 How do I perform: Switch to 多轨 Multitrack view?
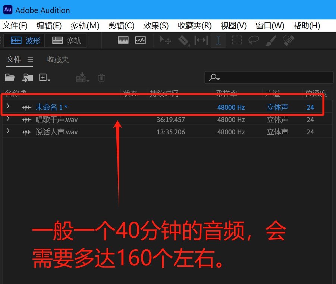pos(66,41)
